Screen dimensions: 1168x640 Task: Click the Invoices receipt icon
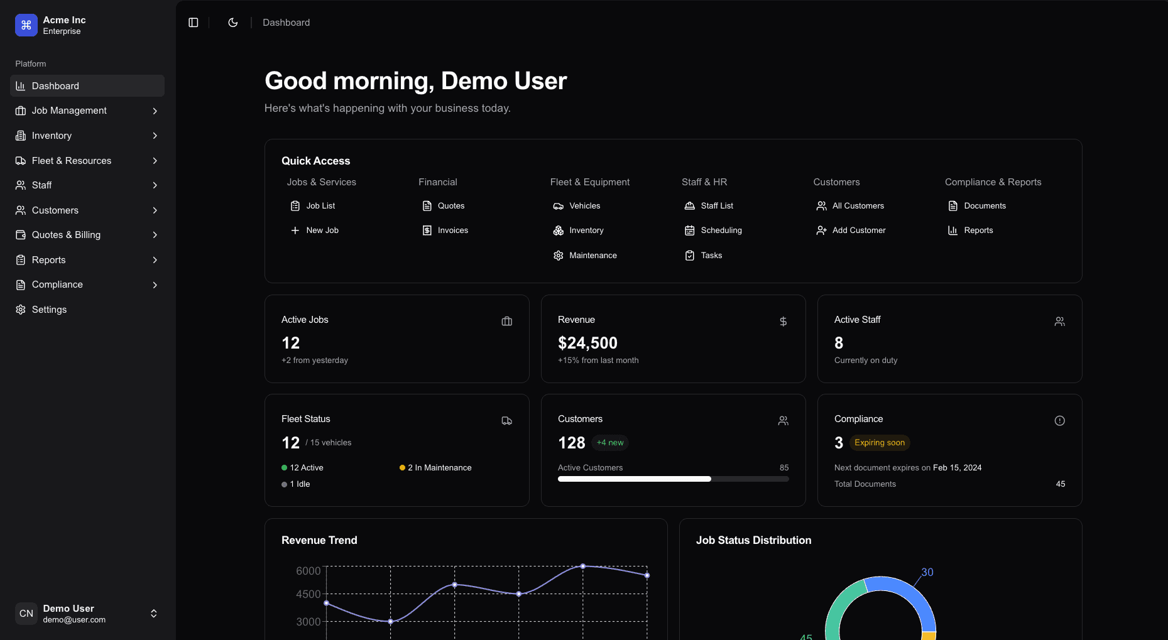click(427, 231)
